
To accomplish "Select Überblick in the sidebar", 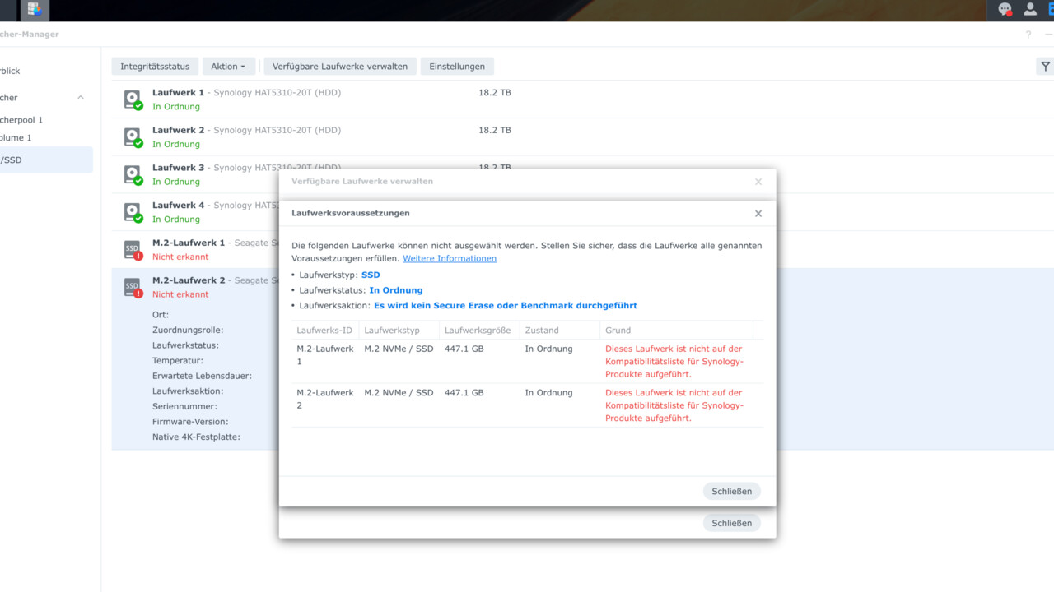I will [10, 71].
